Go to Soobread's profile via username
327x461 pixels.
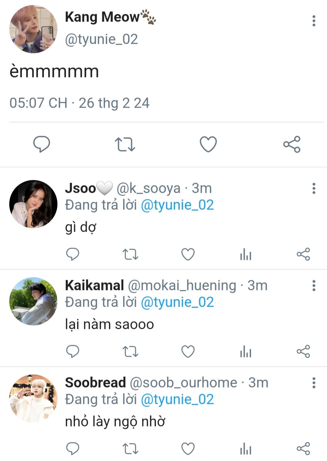click(95, 383)
